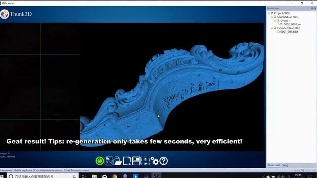The image size is (317, 178).
Task: Collapse the Project:0002 tree node
Action: pos(269,13)
